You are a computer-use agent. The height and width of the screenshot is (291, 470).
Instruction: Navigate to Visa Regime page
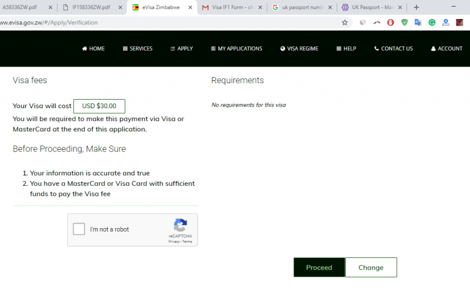tap(299, 49)
